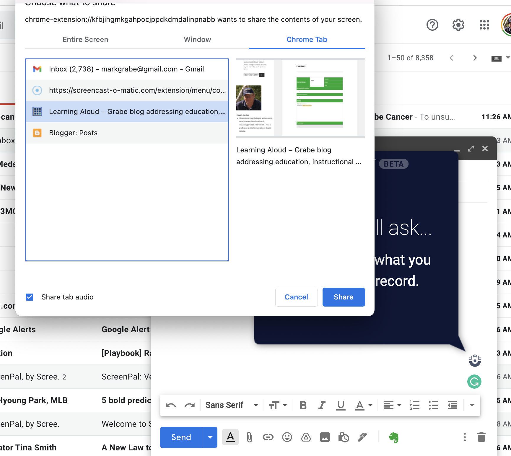Open 'A New Law' email row
The image size is (511, 456).
coord(75,448)
